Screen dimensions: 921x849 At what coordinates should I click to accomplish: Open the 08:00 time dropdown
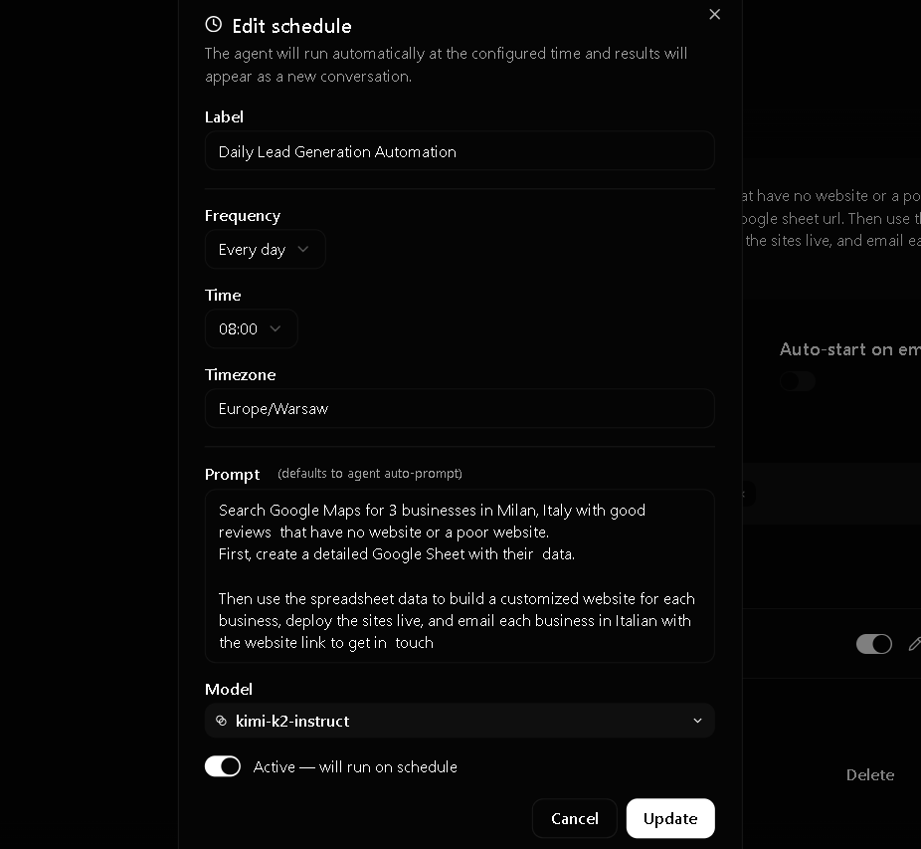[251, 328]
